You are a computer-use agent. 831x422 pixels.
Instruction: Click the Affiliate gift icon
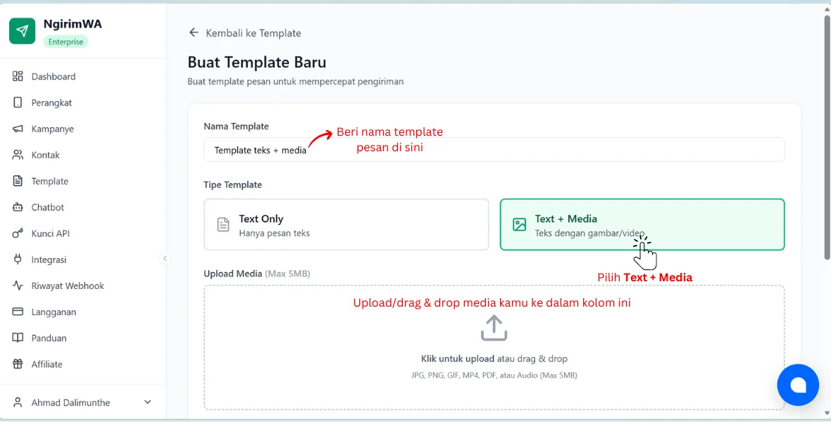coord(18,364)
